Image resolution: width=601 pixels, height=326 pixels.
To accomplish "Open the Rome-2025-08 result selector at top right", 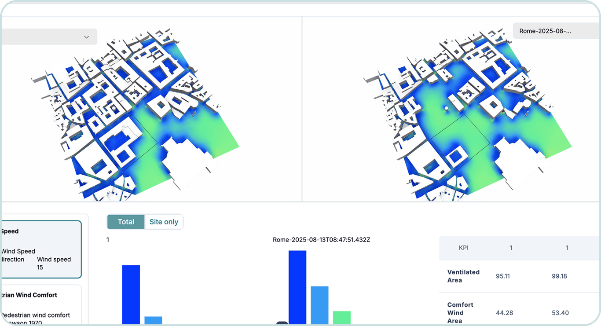I will [555, 31].
